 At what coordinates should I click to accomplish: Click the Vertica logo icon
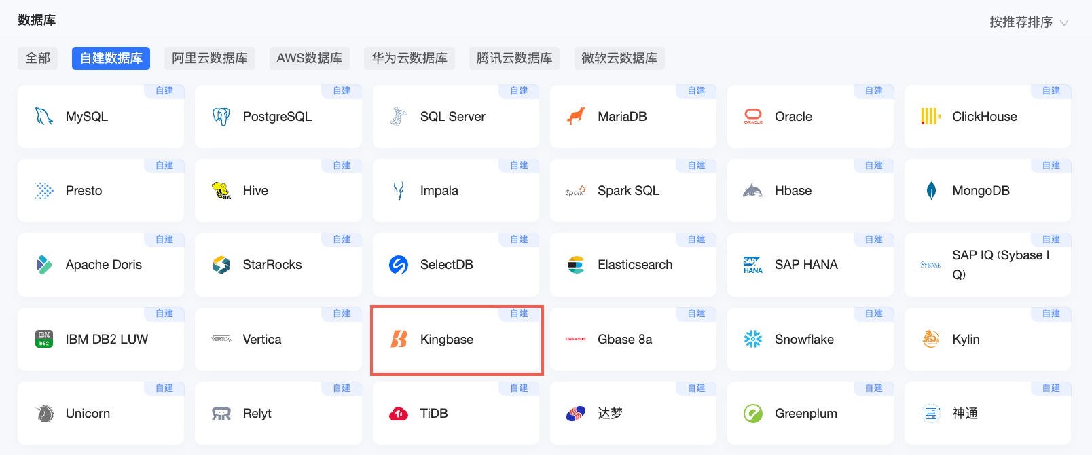click(221, 339)
